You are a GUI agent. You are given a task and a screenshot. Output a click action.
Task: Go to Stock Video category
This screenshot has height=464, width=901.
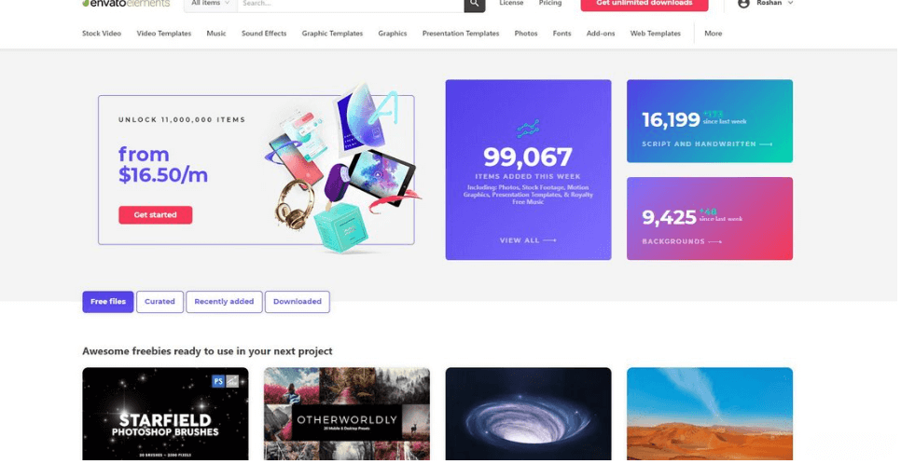(x=102, y=34)
